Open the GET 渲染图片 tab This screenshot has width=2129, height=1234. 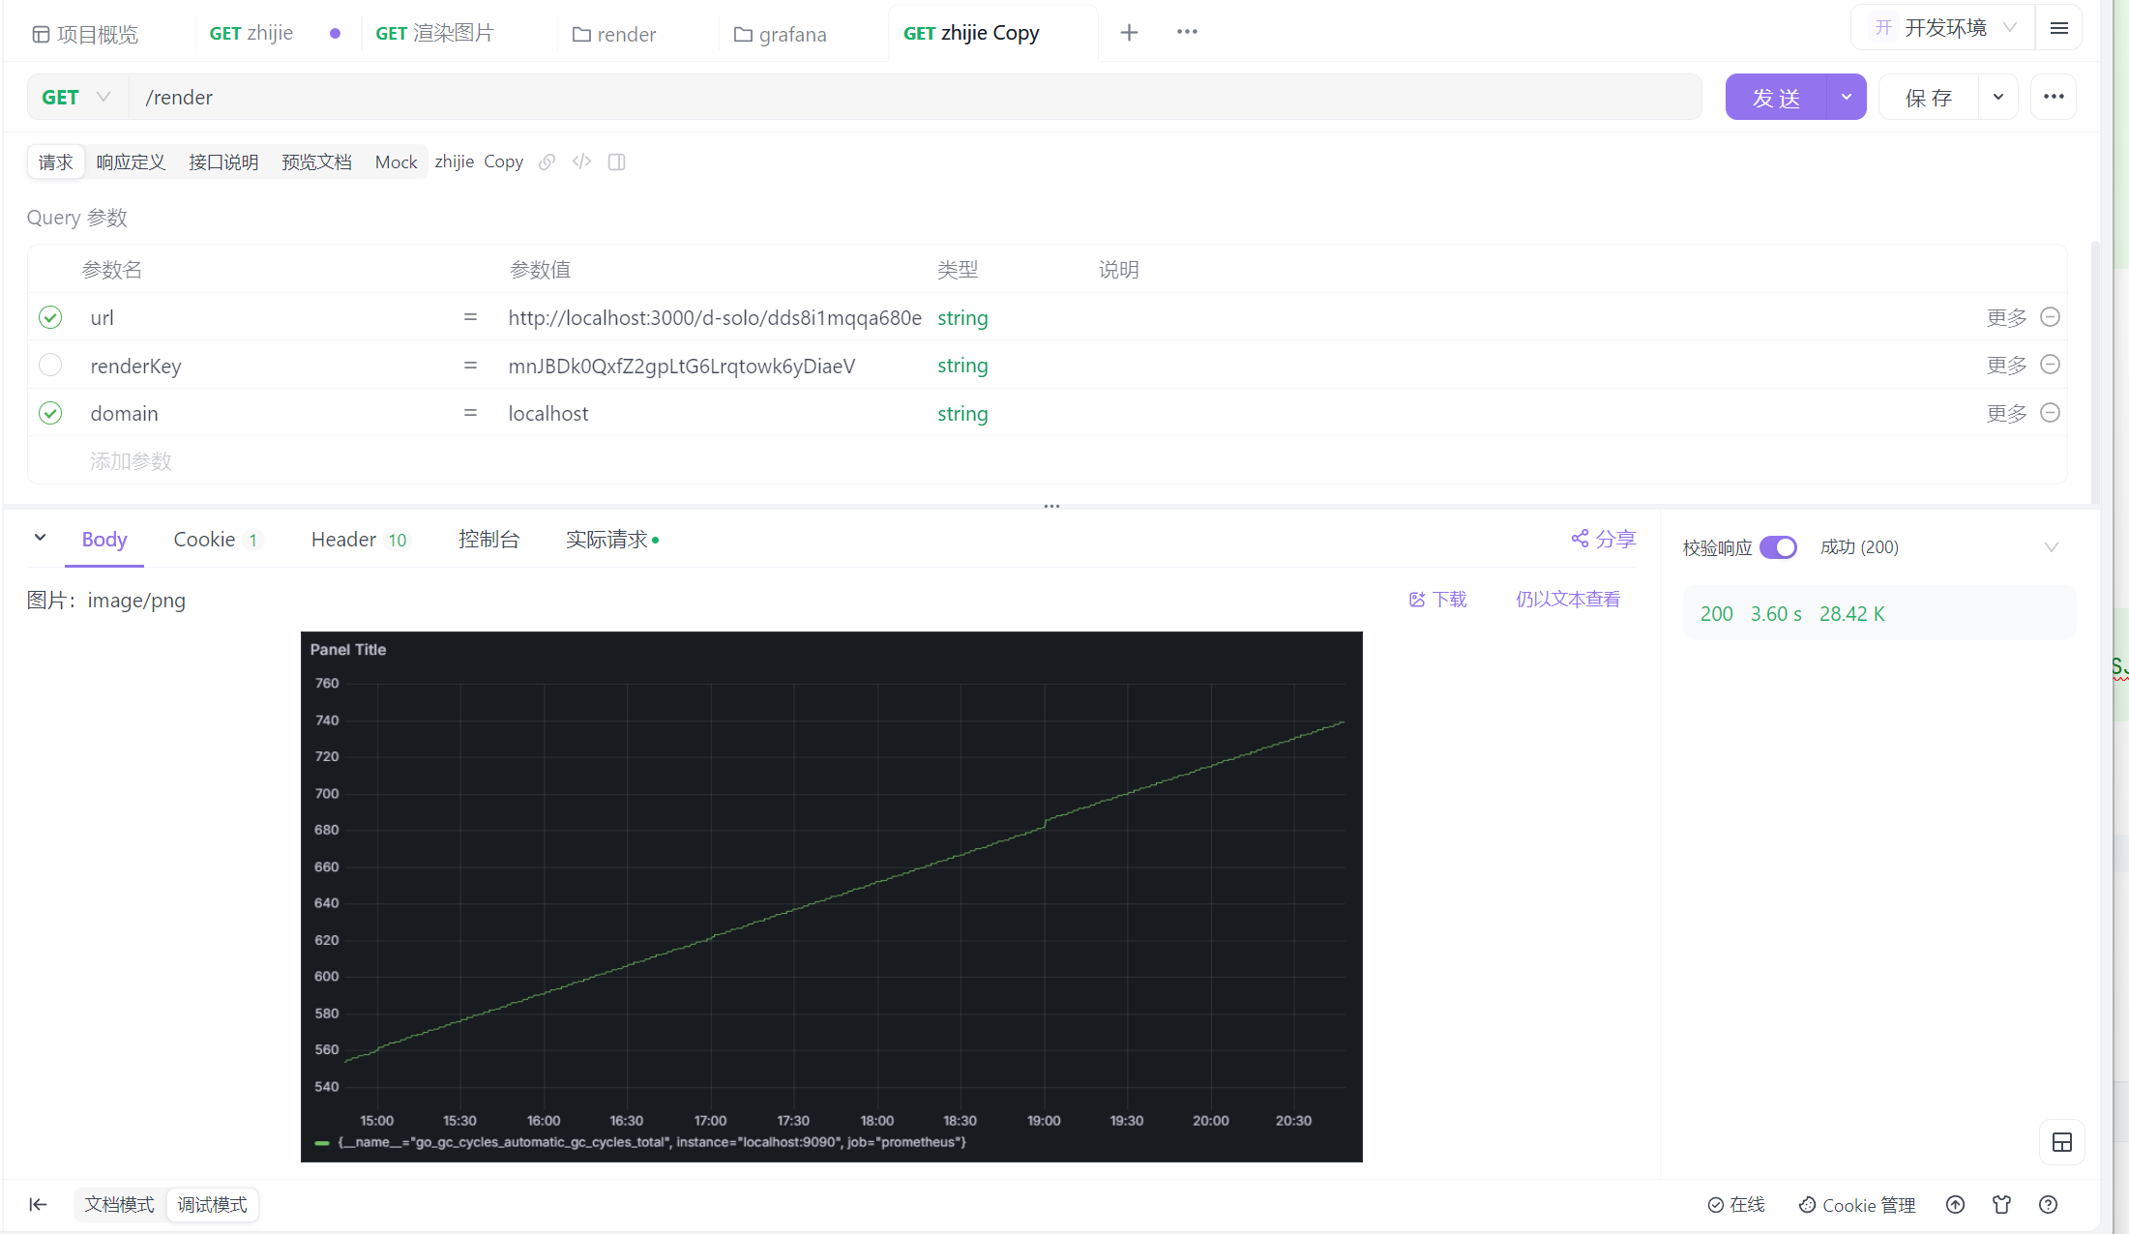(435, 34)
